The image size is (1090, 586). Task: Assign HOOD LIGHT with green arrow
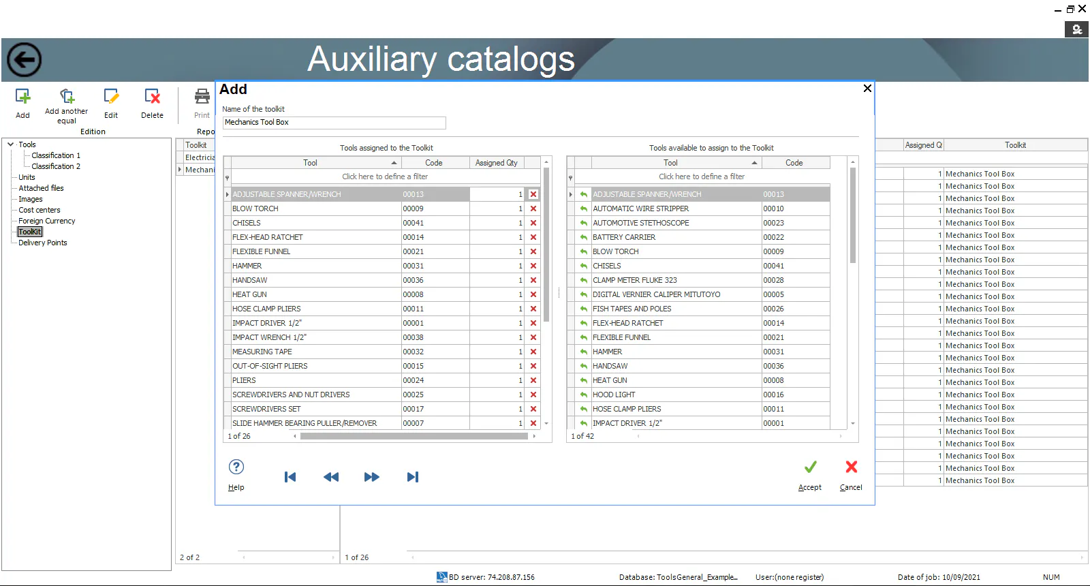point(584,395)
